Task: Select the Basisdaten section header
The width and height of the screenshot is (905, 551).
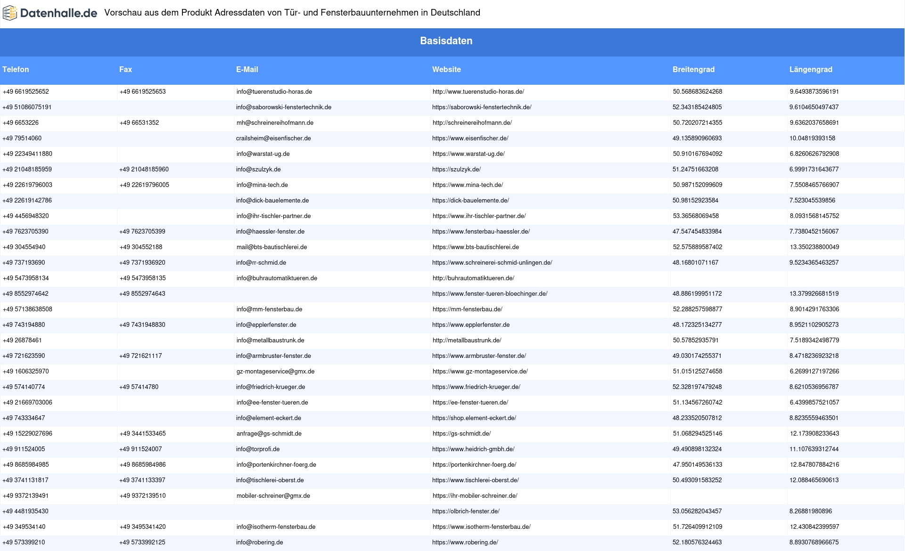Action: 446,41
